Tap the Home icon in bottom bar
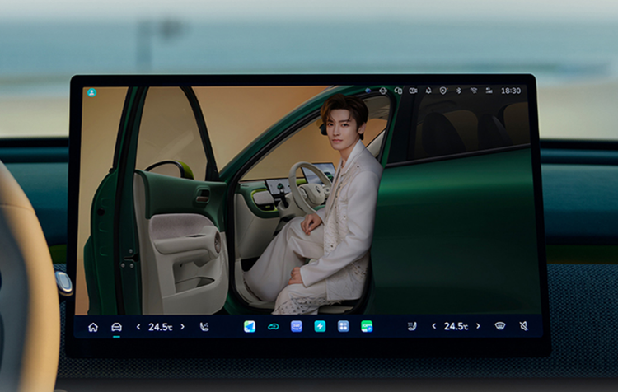 pos(93,327)
